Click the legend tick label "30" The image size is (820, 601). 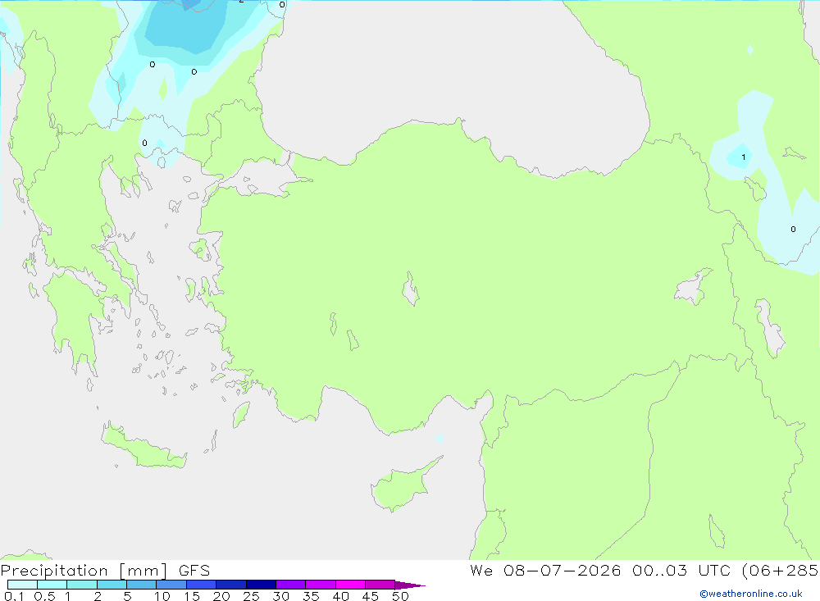(280, 596)
